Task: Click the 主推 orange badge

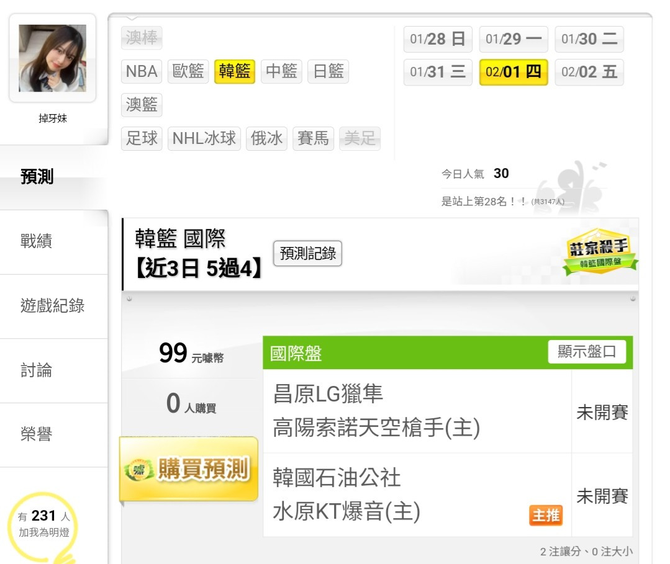Action: (x=546, y=515)
